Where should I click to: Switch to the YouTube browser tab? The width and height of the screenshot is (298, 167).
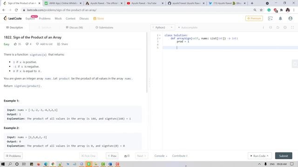point(145,3)
